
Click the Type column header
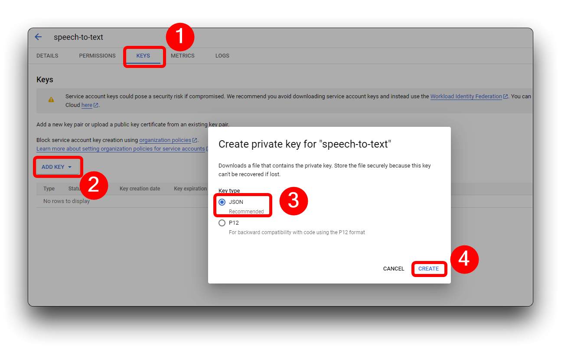coord(49,189)
